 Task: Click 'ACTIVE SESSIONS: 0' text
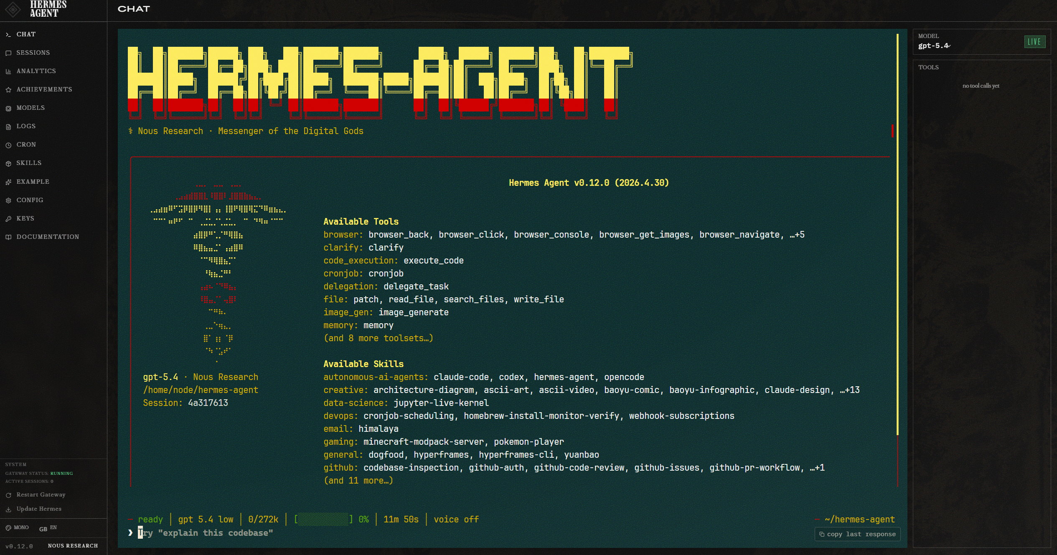(29, 481)
